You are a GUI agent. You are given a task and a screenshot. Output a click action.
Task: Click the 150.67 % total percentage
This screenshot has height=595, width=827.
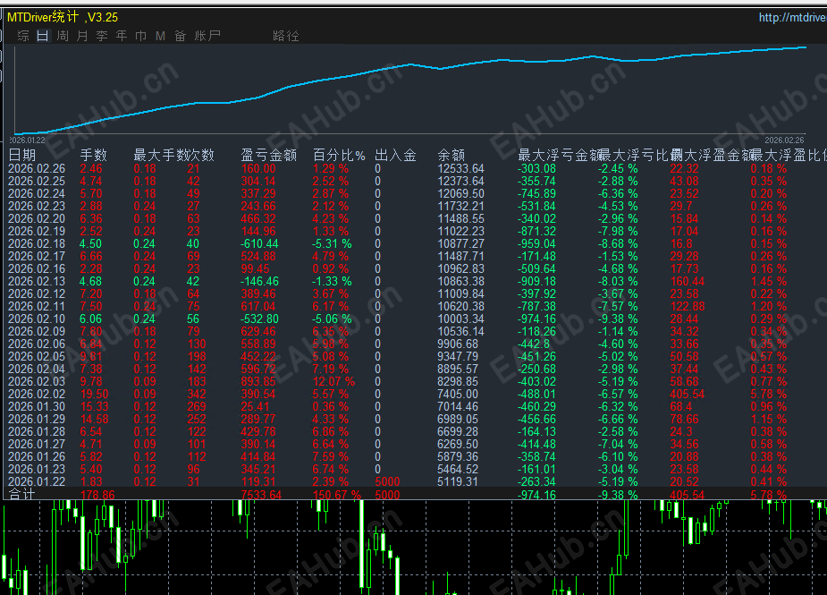[x=336, y=495]
